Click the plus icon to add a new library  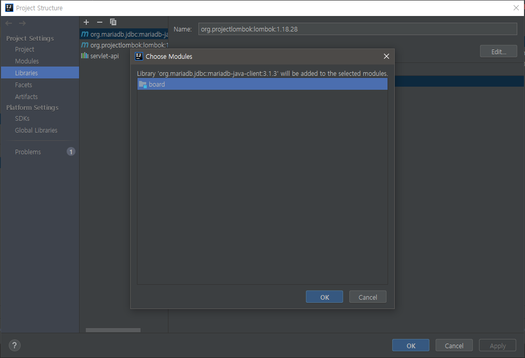[86, 22]
